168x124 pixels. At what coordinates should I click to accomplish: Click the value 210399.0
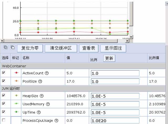coord(75,104)
